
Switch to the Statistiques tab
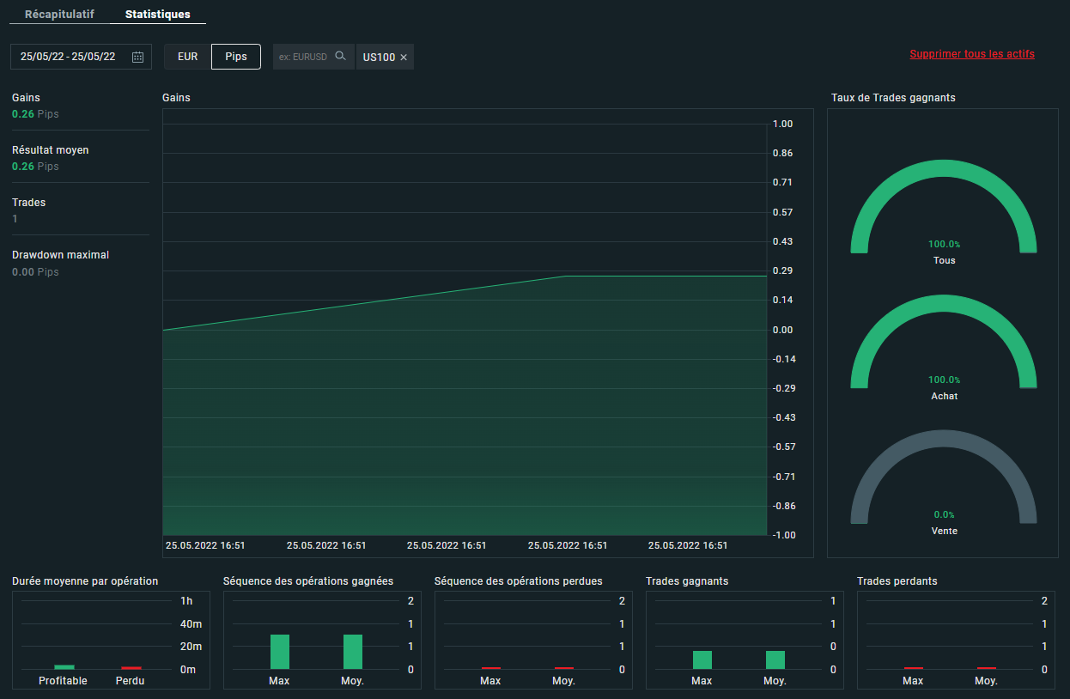pos(158,15)
